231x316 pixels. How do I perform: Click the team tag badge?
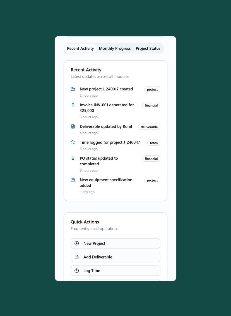[x=154, y=143]
